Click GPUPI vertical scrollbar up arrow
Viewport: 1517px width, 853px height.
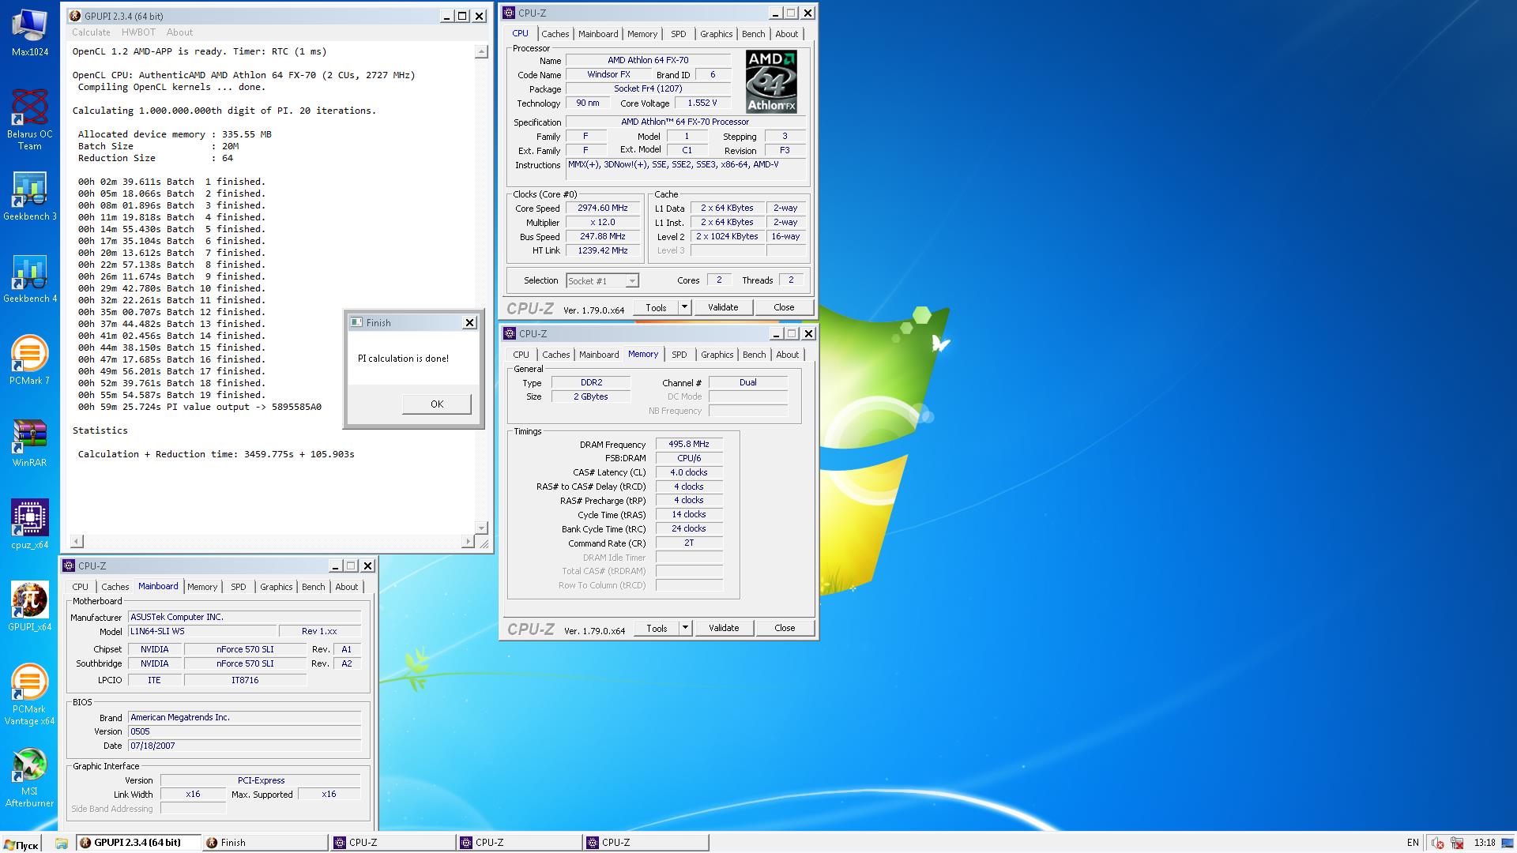[x=481, y=51]
